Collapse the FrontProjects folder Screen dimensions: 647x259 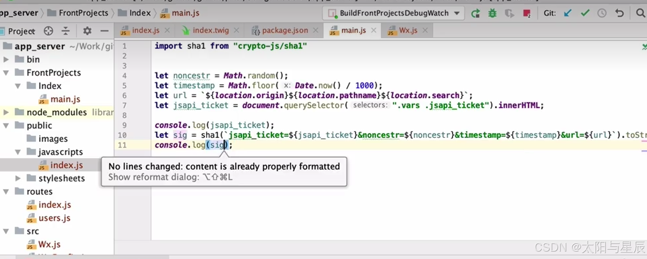tap(6, 73)
